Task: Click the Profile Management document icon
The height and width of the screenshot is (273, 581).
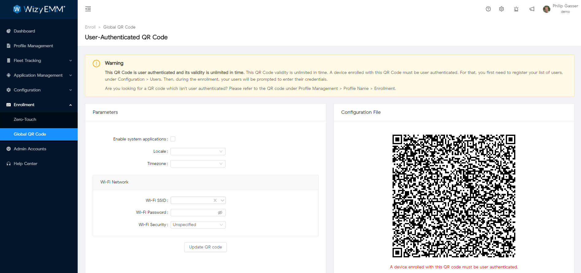Action: click(x=9, y=46)
